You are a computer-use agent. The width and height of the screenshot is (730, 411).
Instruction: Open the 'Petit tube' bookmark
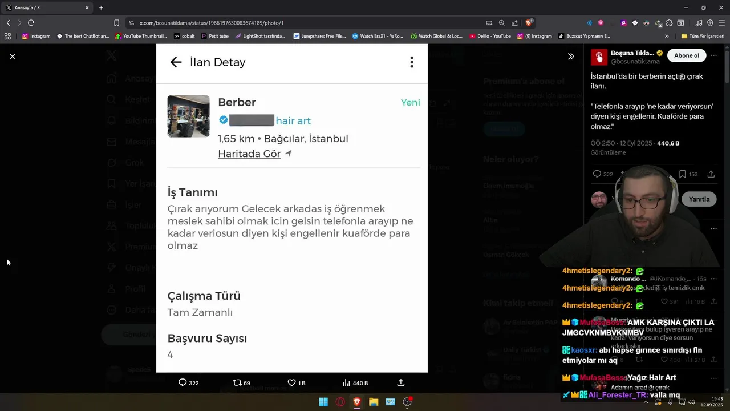coord(215,36)
